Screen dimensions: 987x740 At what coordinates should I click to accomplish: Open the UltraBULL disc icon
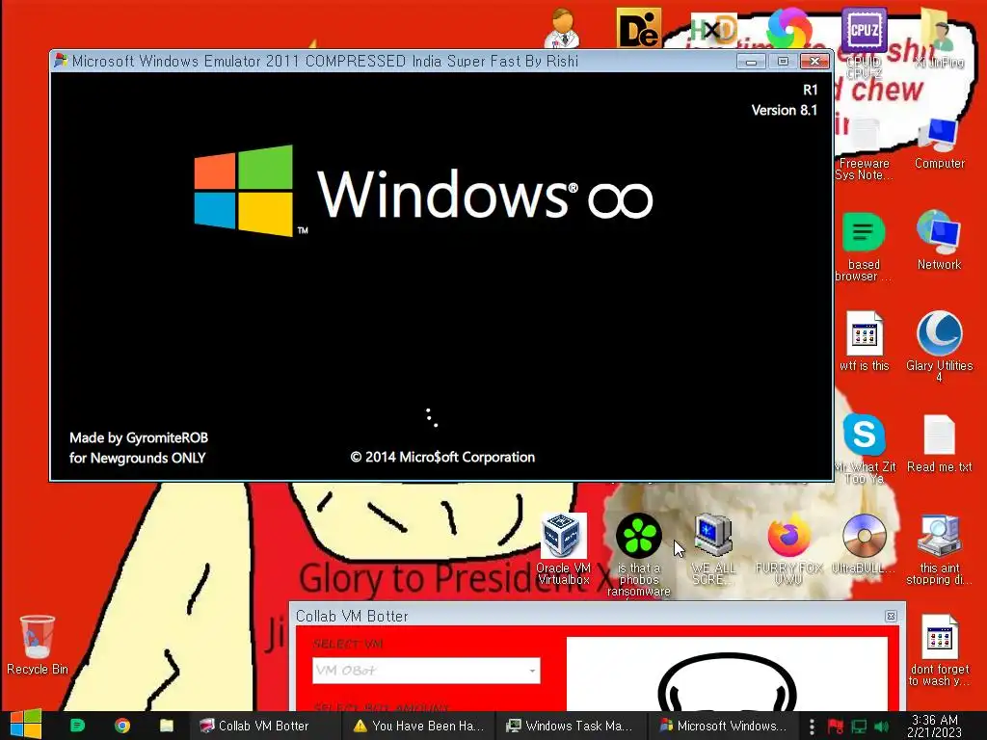pyautogui.click(x=864, y=543)
